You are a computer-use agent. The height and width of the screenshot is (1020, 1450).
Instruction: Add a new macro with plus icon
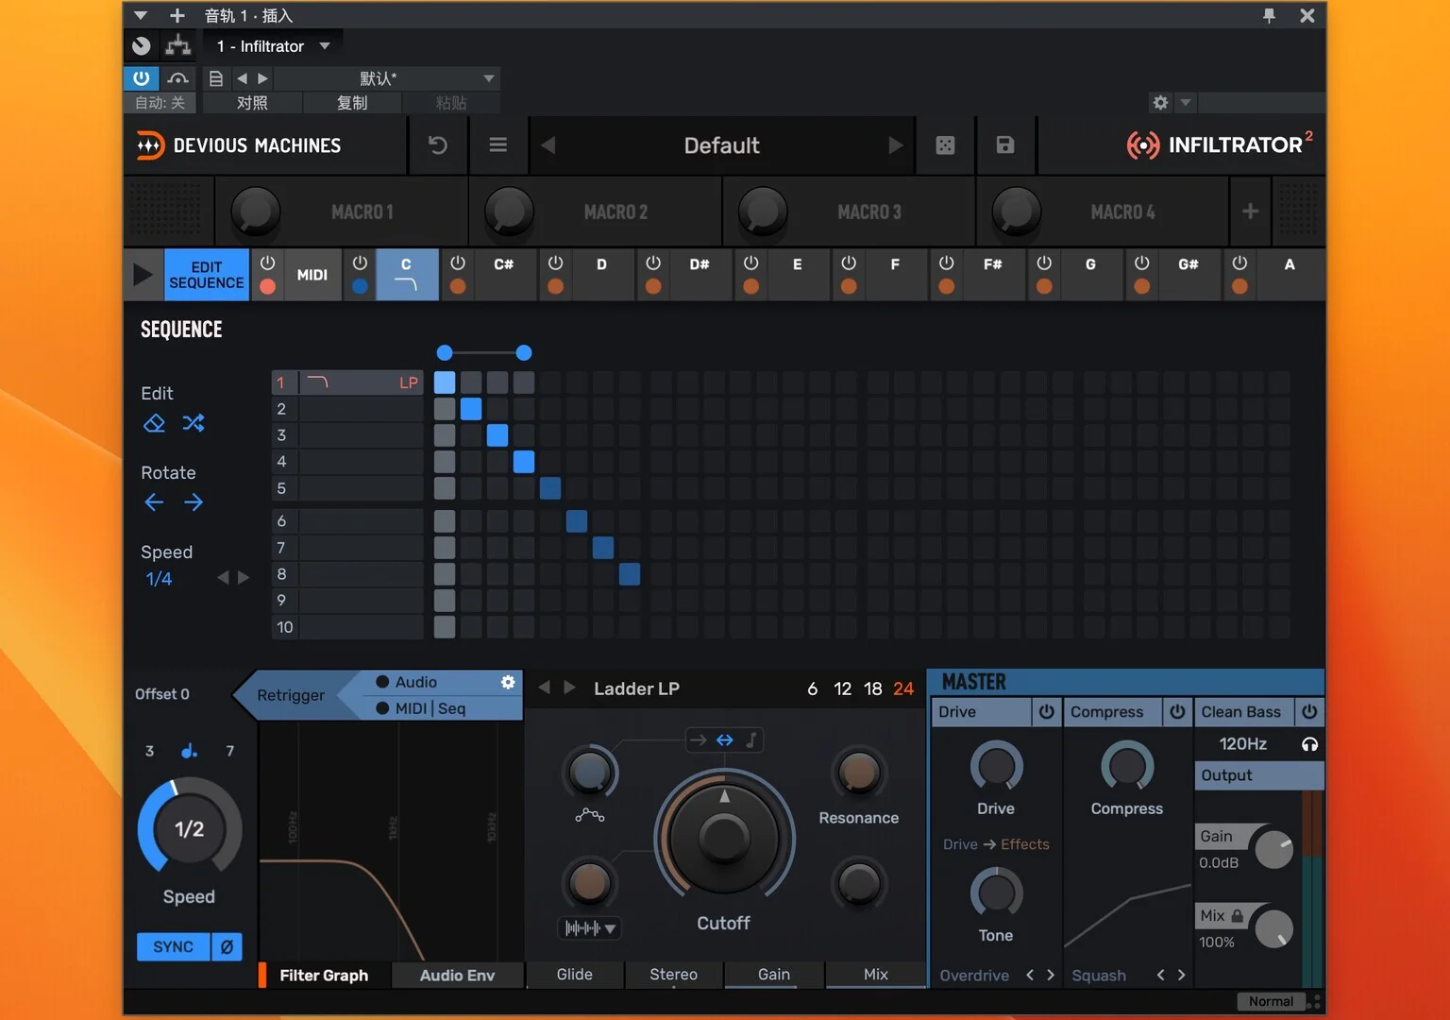pos(1250,211)
